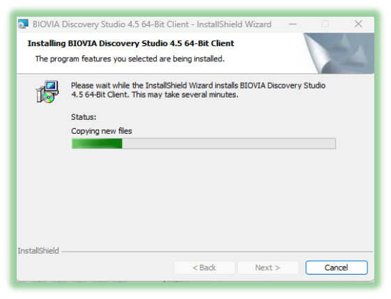391x299 pixels.
Task: Click the installer app icon in title bar
Action: click(x=24, y=24)
